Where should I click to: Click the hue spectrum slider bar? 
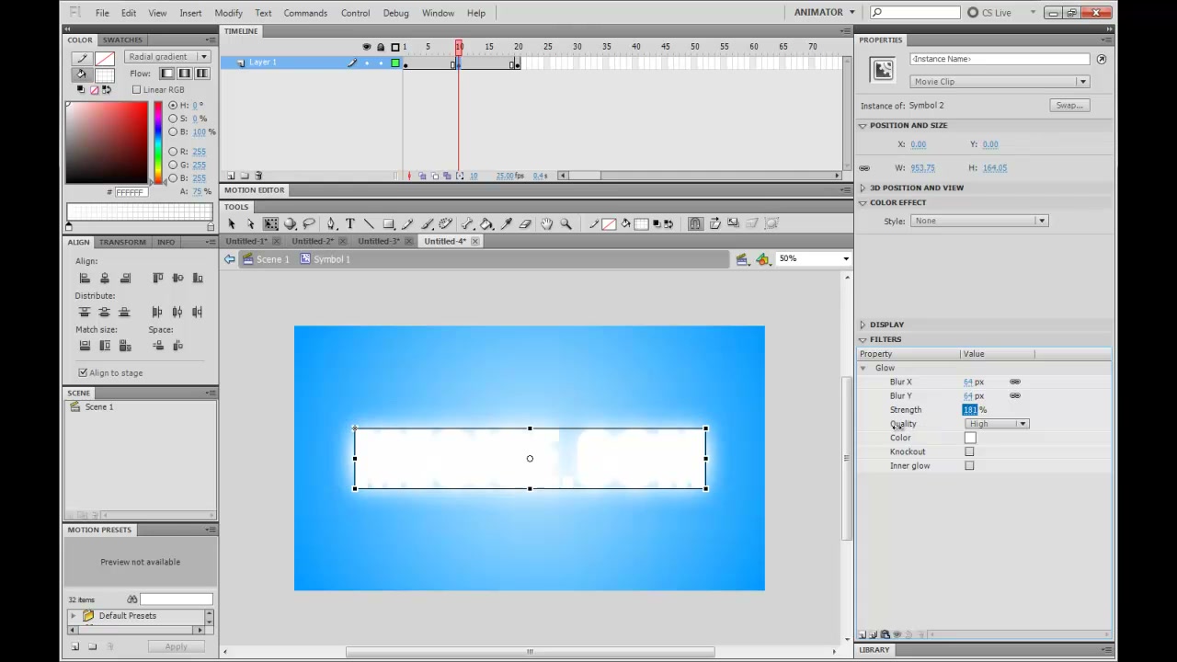(158, 143)
